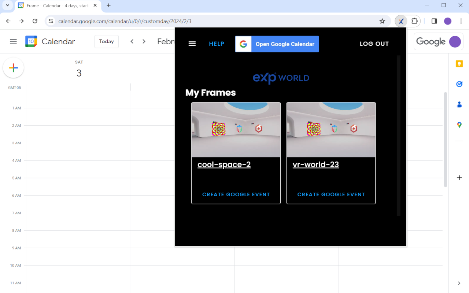The width and height of the screenshot is (469, 293).
Task: Open the Chrome extensions puzzle menu
Action: point(414,21)
